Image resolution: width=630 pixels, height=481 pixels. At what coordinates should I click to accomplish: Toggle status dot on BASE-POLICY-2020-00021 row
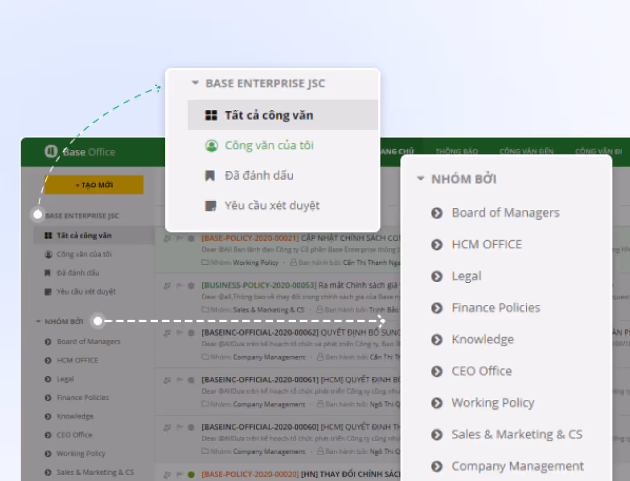click(x=191, y=239)
